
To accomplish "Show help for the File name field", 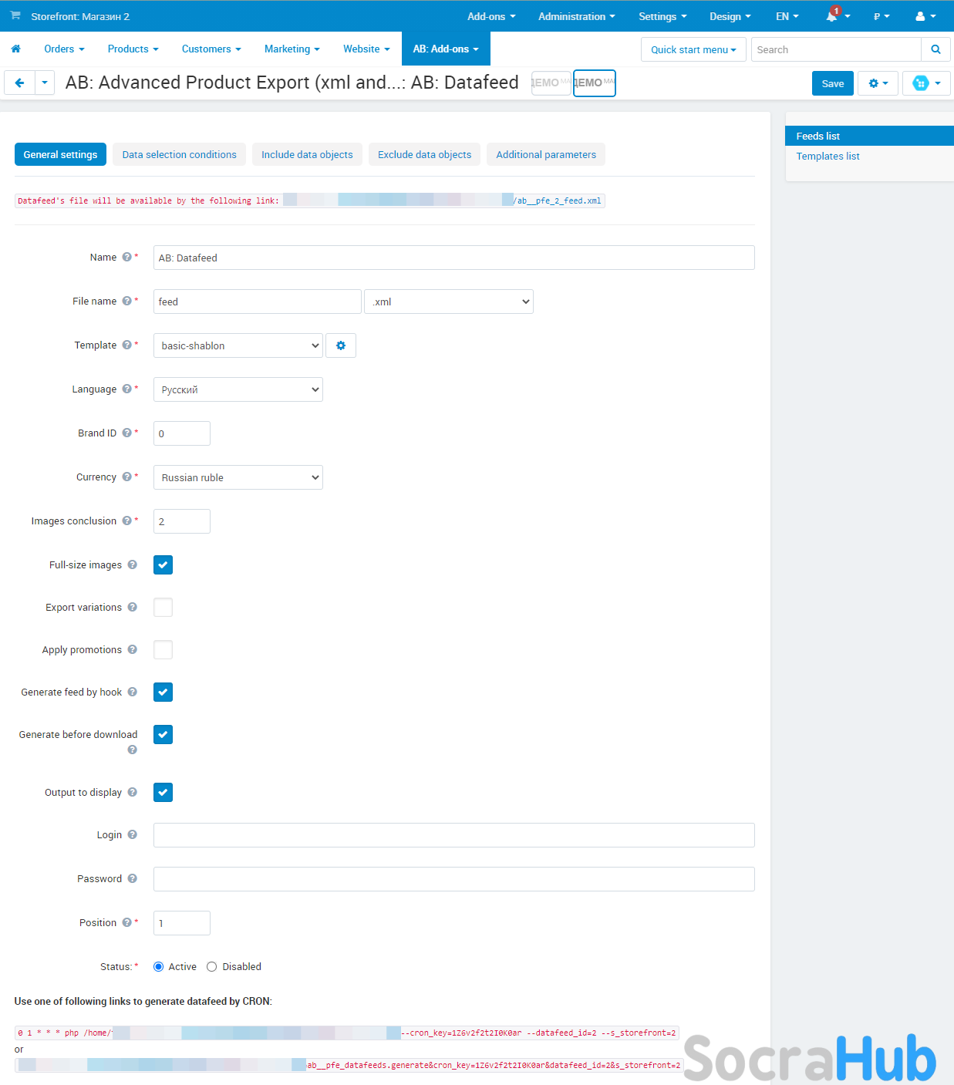I will [x=126, y=302].
